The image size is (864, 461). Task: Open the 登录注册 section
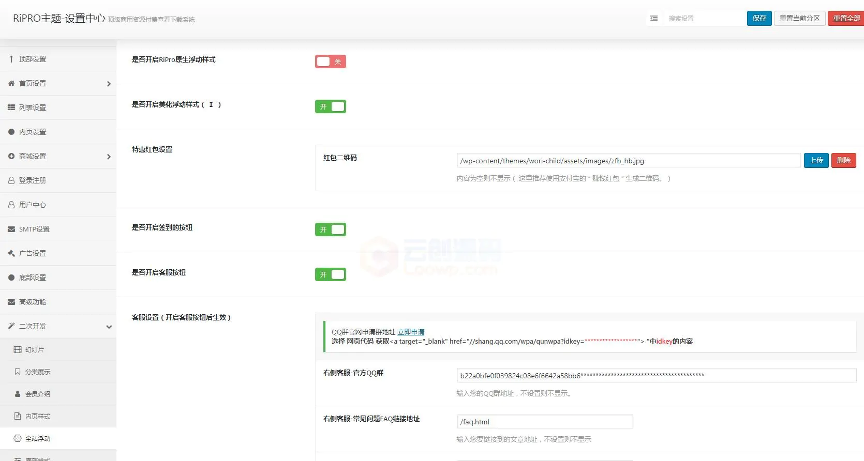pyautogui.click(x=58, y=180)
